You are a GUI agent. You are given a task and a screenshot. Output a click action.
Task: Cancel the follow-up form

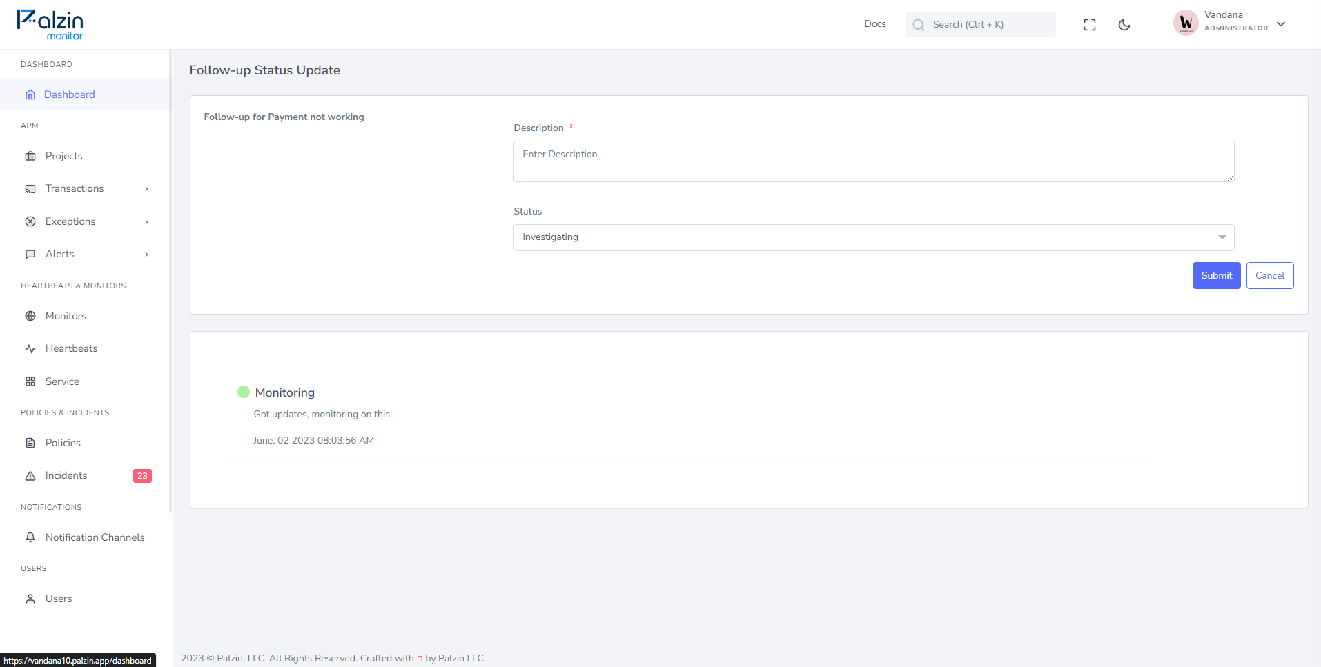1270,275
